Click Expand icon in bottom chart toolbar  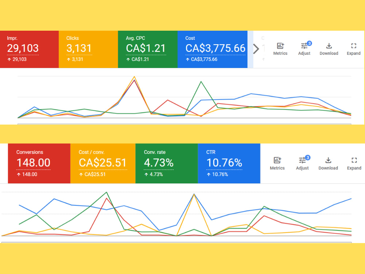click(x=354, y=160)
